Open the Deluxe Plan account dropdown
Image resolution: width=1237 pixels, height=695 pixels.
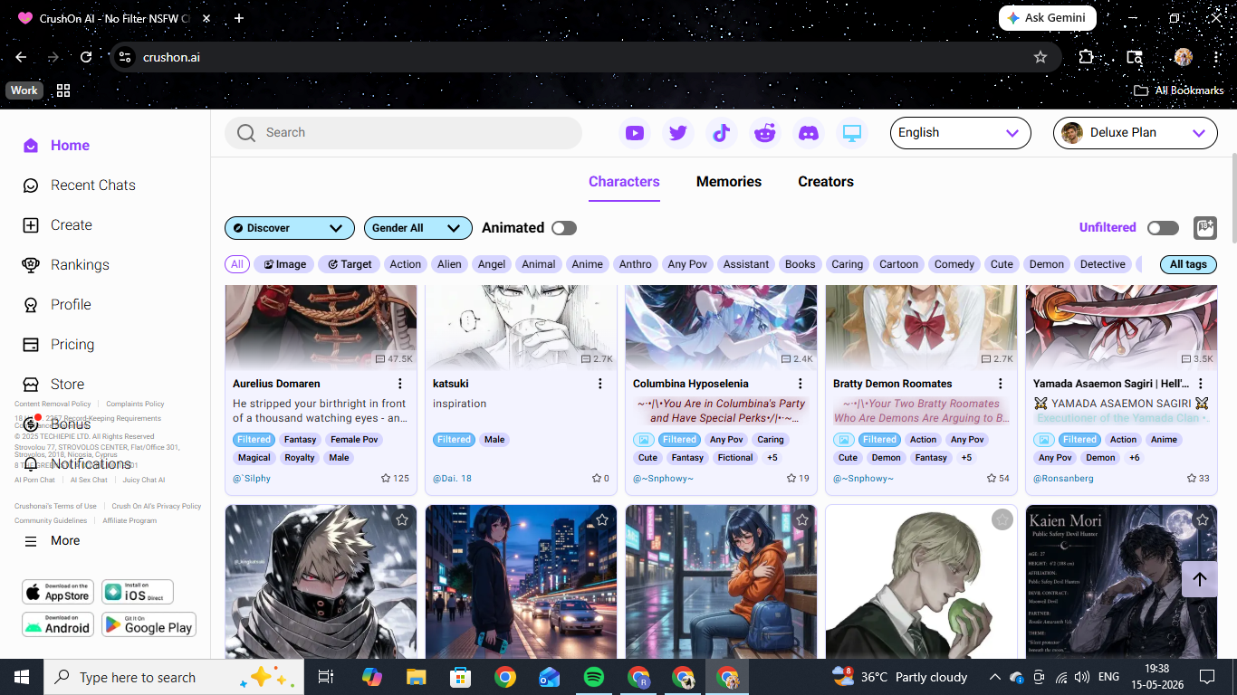point(1136,133)
